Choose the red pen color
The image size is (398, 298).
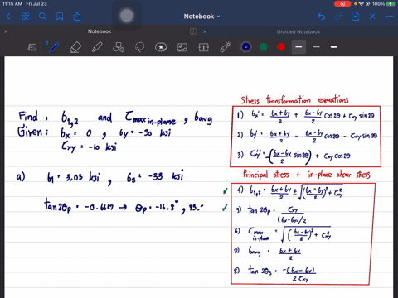coord(281,47)
